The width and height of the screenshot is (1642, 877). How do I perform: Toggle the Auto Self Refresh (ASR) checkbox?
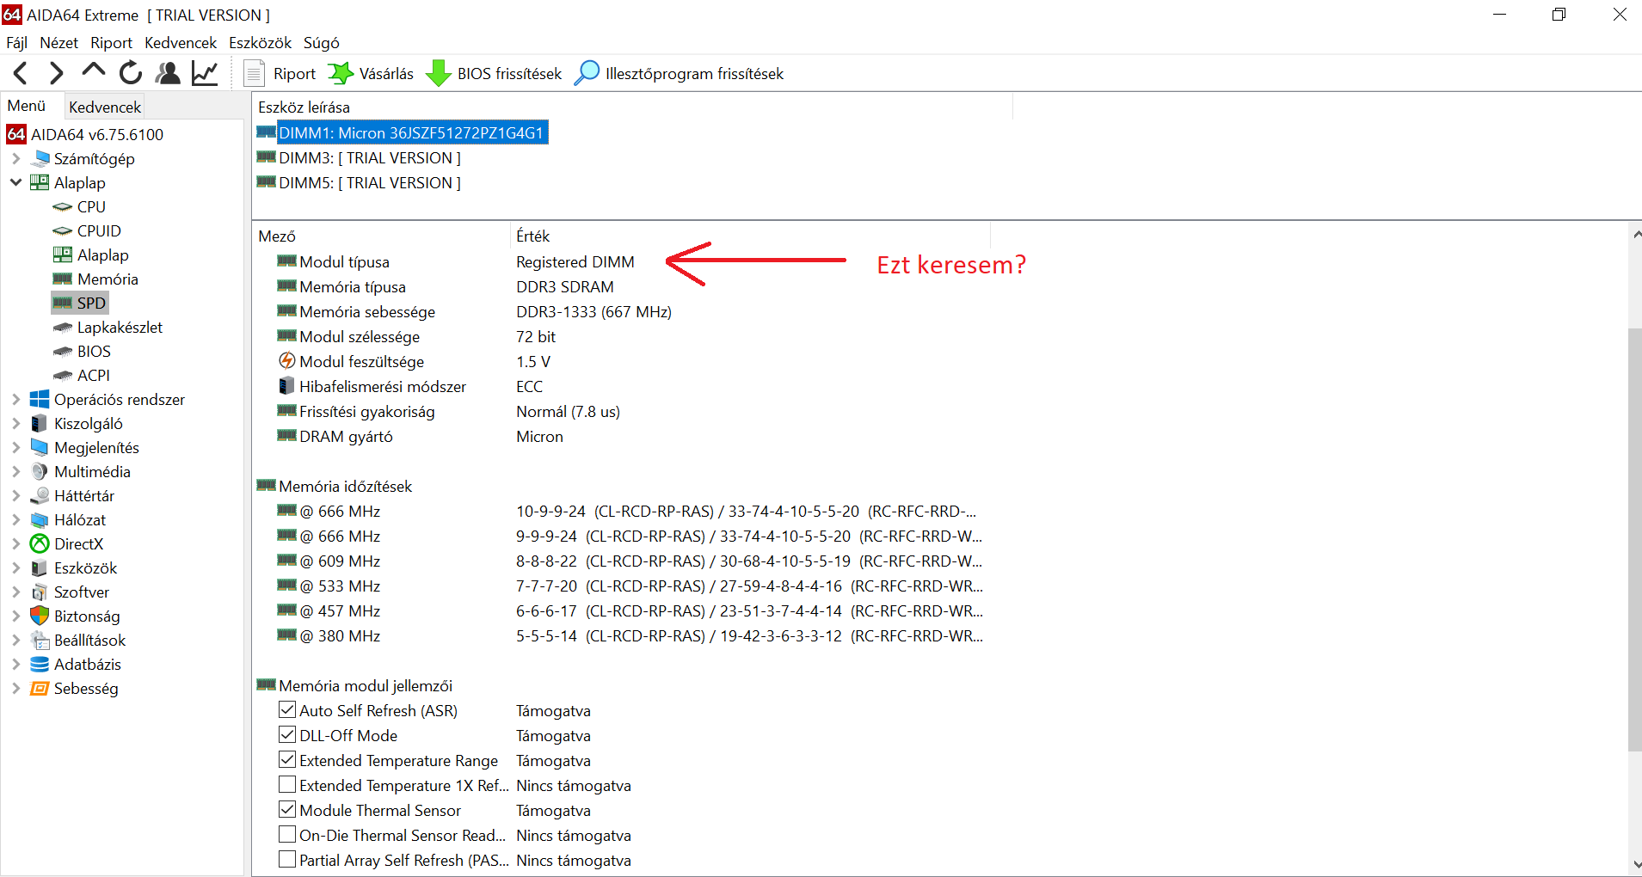pyautogui.click(x=287, y=710)
